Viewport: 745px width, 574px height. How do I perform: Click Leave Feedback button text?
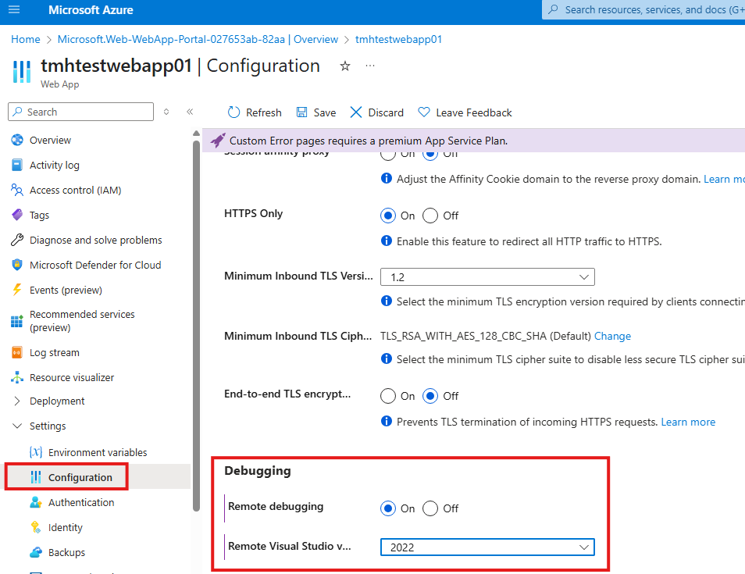tap(474, 112)
